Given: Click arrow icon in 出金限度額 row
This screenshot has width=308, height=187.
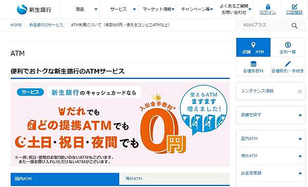Looking at the screenshot, I should 300,174.
